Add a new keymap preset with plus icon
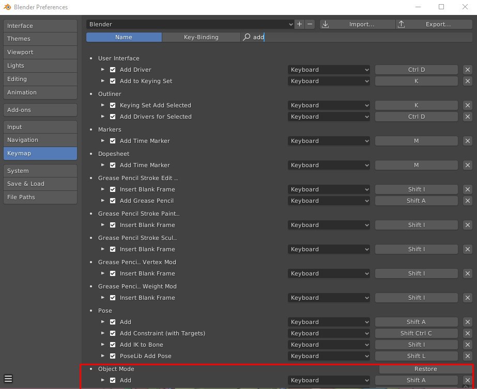Viewport: 477px width, 389px height. [299, 24]
